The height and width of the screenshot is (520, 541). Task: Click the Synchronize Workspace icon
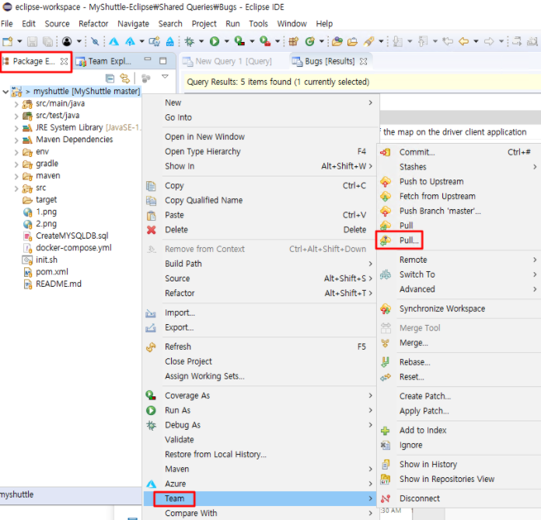pyautogui.click(x=386, y=309)
